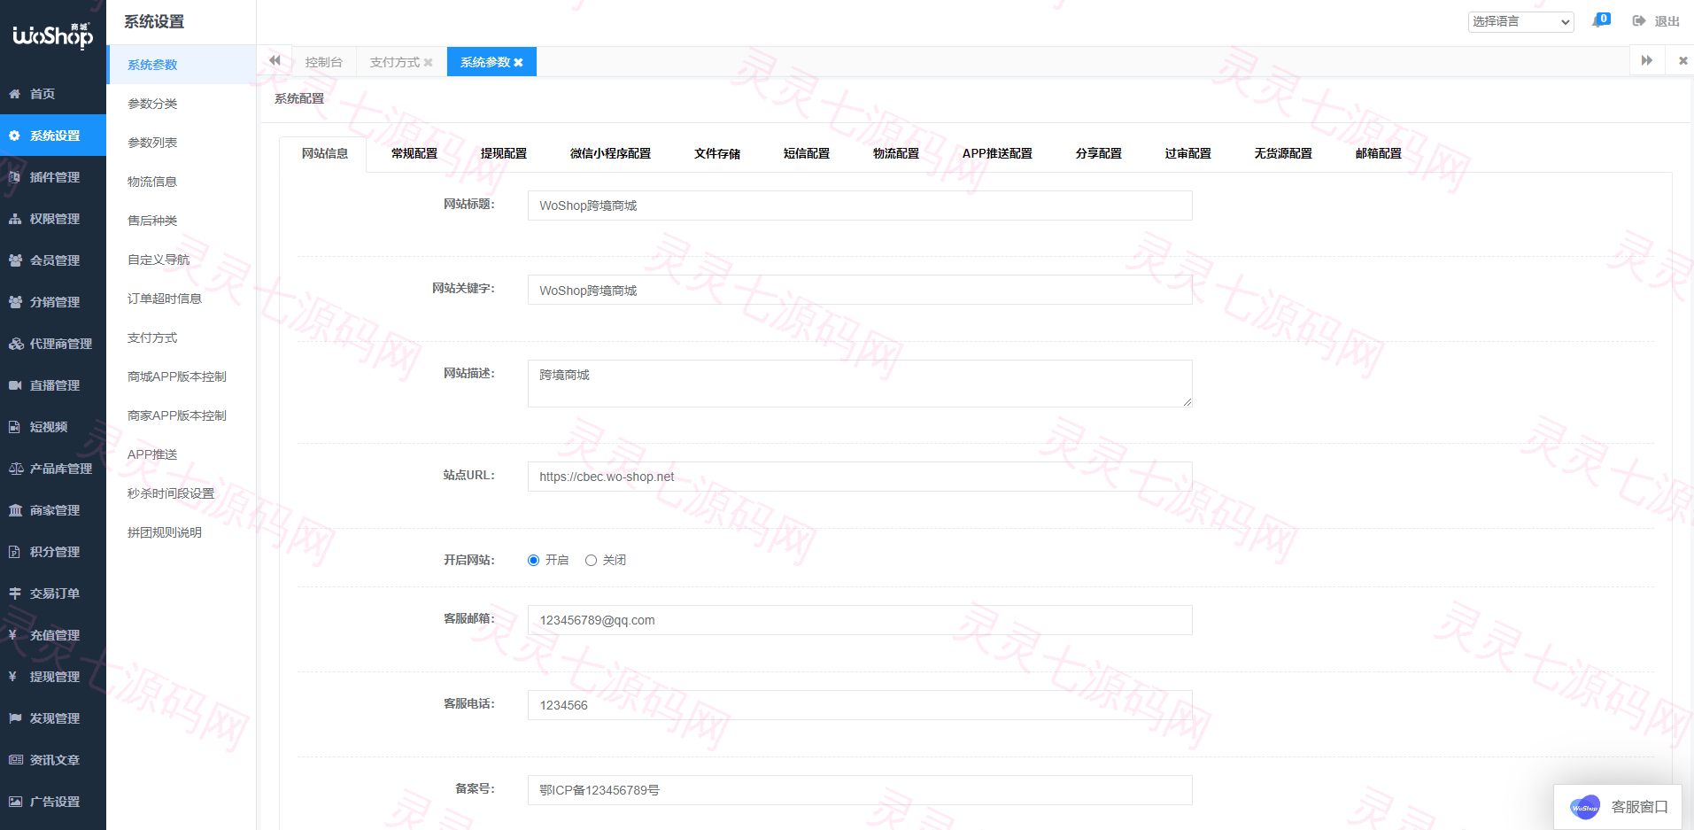Image resolution: width=1694 pixels, height=830 pixels.
Task: Open the 客服窗口 chat widget
Action: 1618,807
